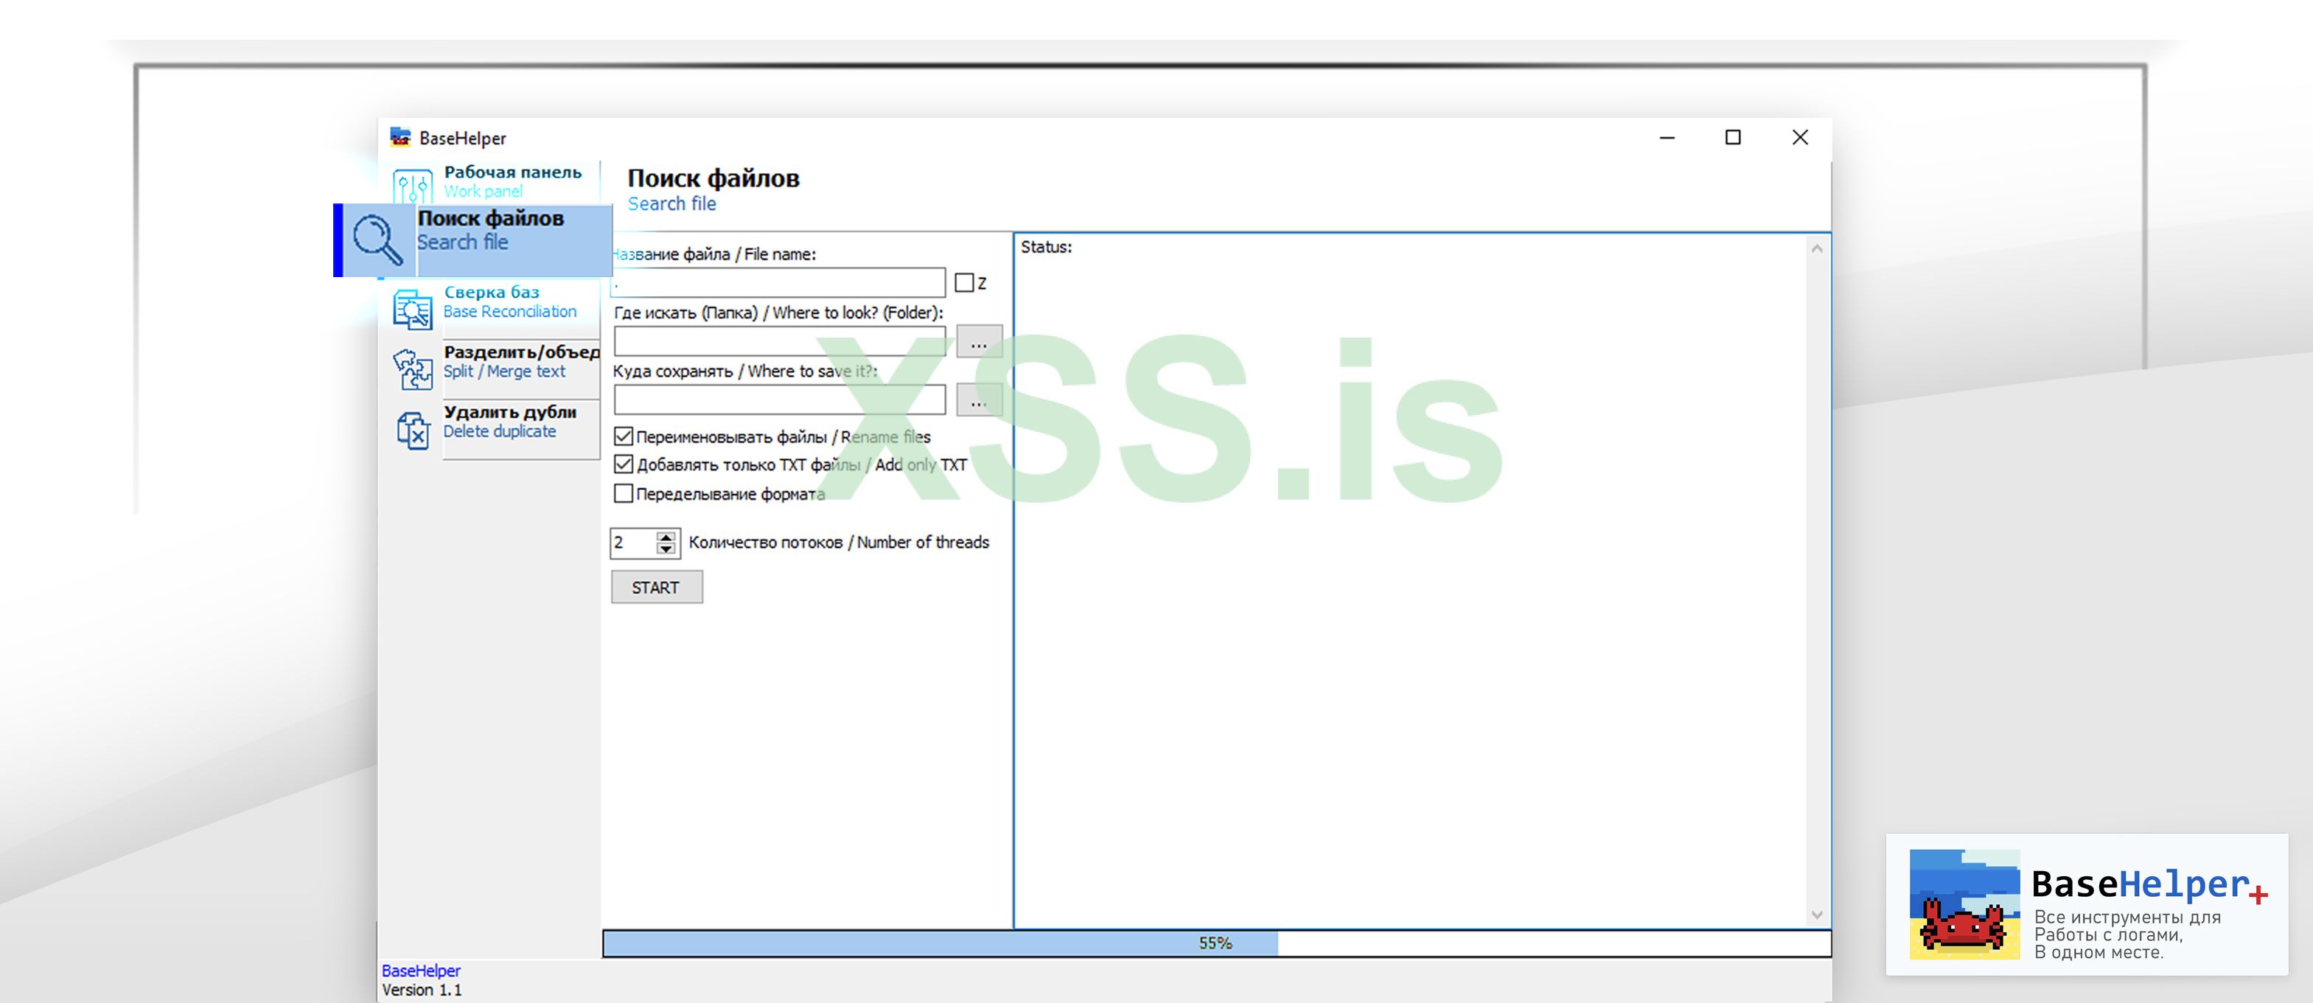Viewport: 2313px width, 1003px height.
Task: Decrease number of threads with down arrow
Action: [x=666, y=548]
